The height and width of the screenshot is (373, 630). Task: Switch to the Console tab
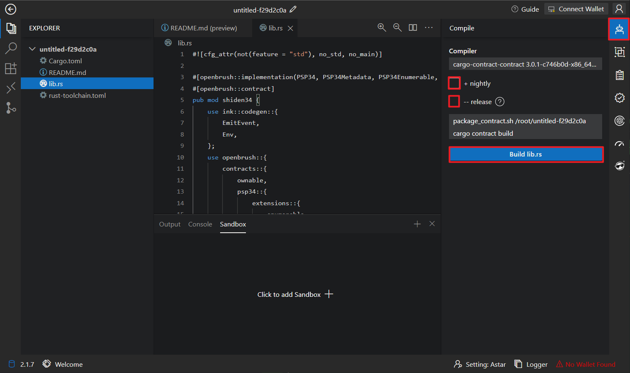pyautogui.click(x=200, y=224)
